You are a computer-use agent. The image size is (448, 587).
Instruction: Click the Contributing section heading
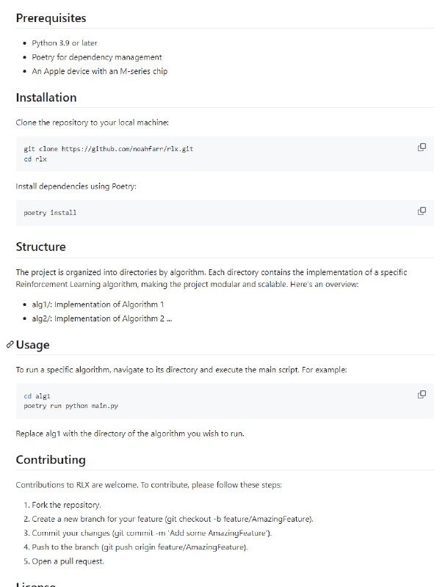tap(51, 459)
